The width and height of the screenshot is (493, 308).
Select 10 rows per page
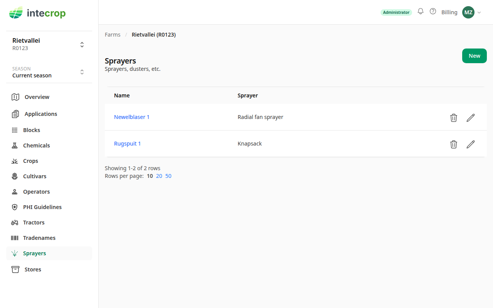point(150,176)
